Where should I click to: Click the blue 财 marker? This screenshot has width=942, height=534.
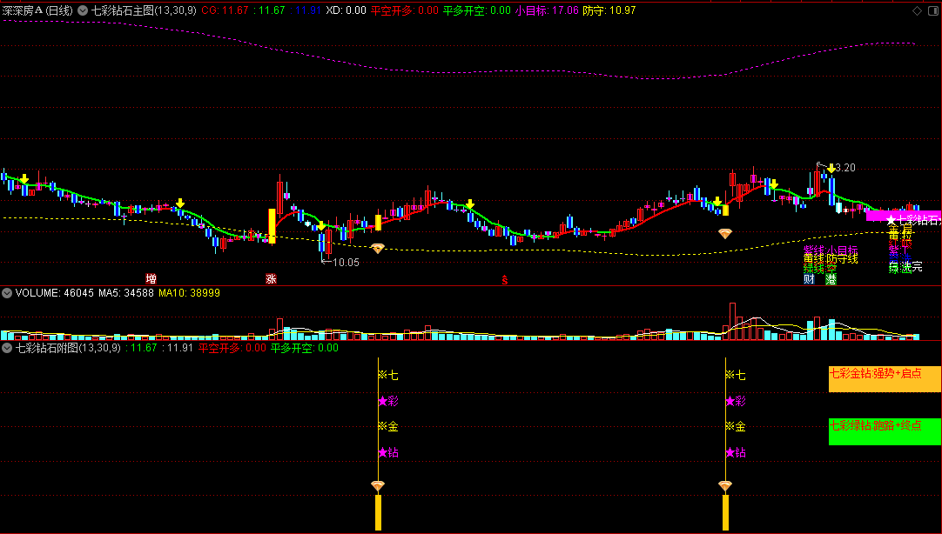coord(809,279)
